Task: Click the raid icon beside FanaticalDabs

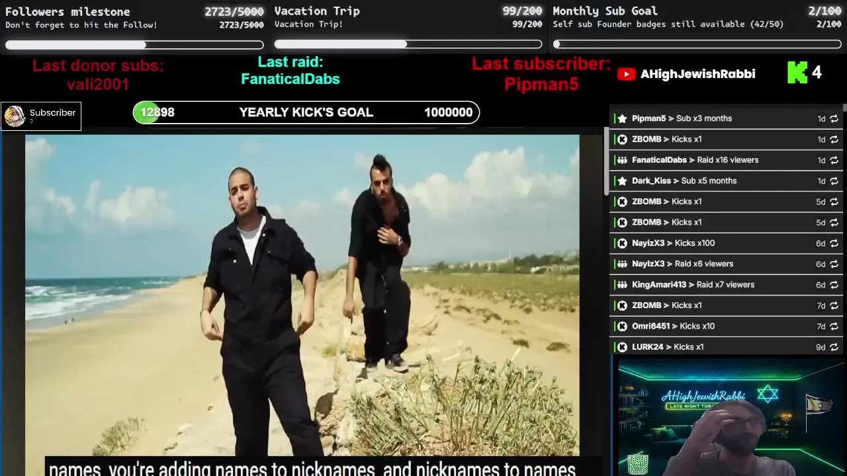Action: click(622, 160)
